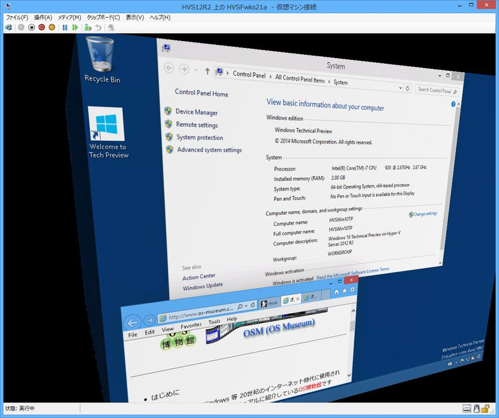Click the search magnifier in IE address bar
The height and width of the screenshot is (418, 499).
tap(240, 306)
